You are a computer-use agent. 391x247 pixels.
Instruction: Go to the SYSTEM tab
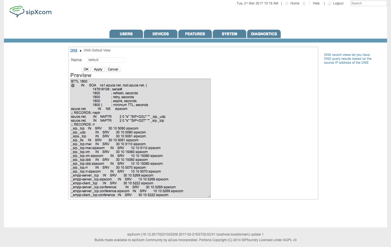point(230,34)
